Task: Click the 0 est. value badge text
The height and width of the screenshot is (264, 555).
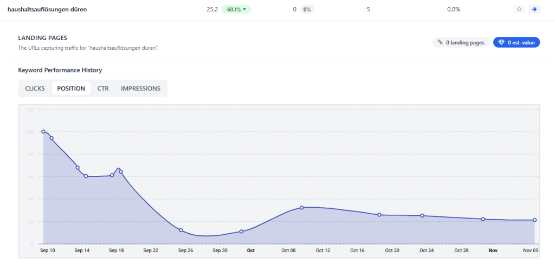Action: (x=521, y=42)
